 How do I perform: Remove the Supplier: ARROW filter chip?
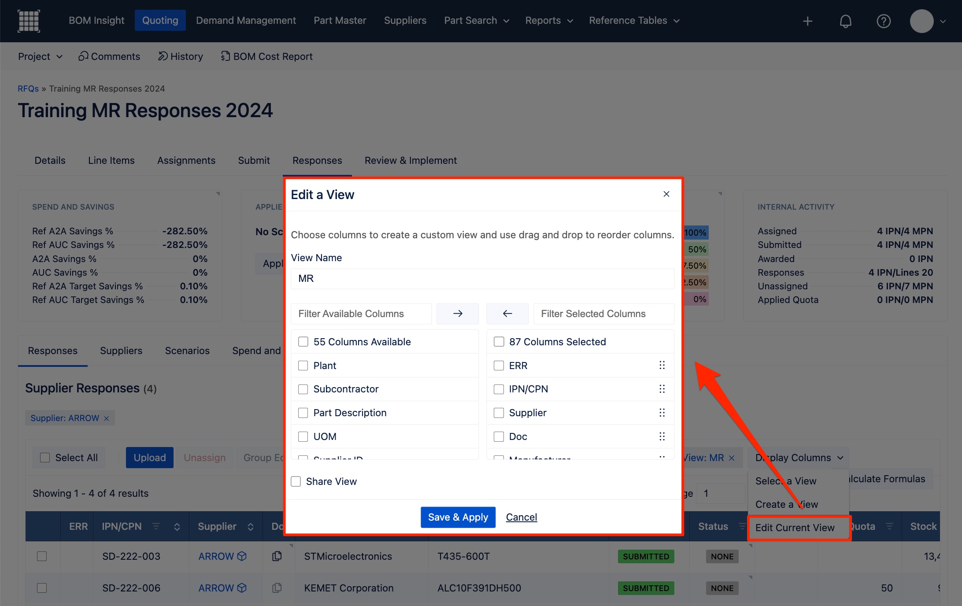pos(106,418)
